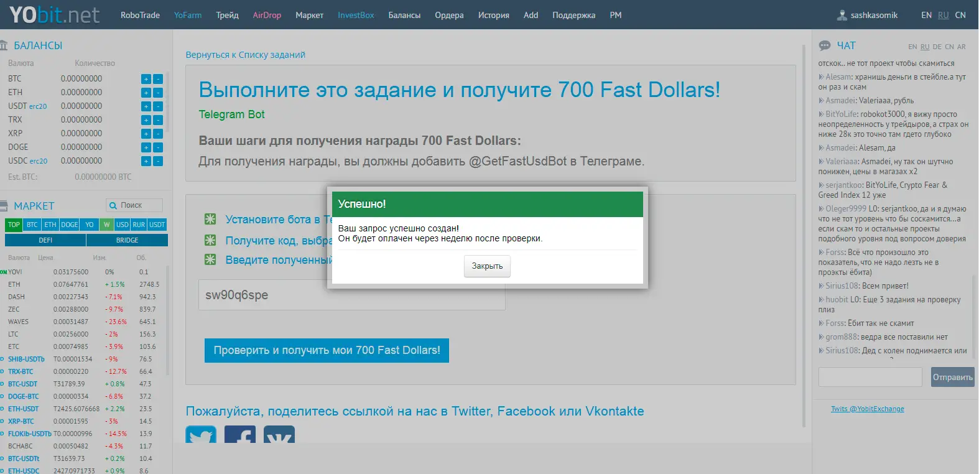Open История in the top menu
Screen dimensions: 979x474
point(493,15)
